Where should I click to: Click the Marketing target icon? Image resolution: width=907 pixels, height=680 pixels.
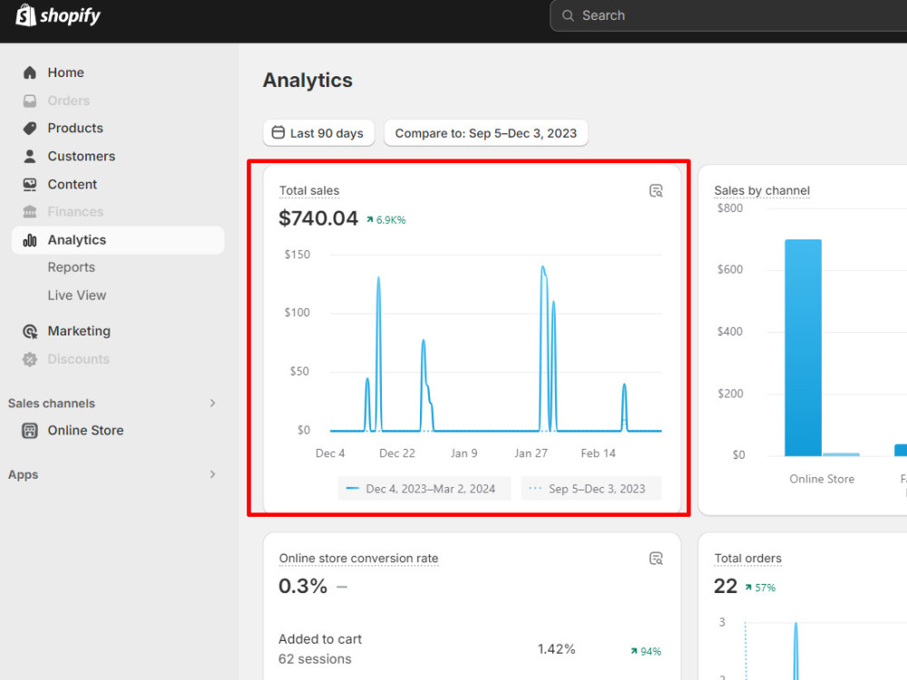(30, 331)
